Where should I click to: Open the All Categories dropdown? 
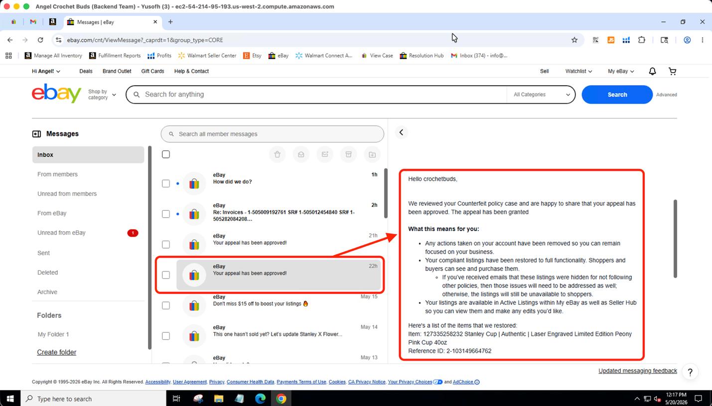click(541, 95)
